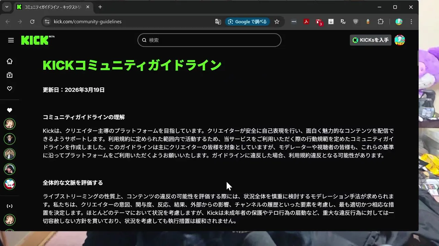439x246 pixels.
Task: Maximize the Chrome window
Action: 395,7
